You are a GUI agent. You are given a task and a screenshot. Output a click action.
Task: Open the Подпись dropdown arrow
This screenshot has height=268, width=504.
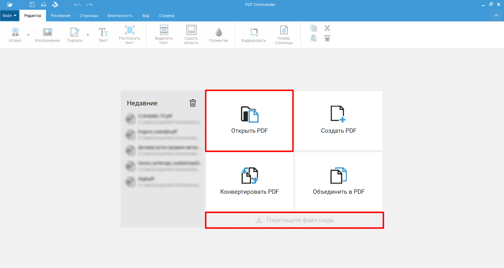(88, 35)
